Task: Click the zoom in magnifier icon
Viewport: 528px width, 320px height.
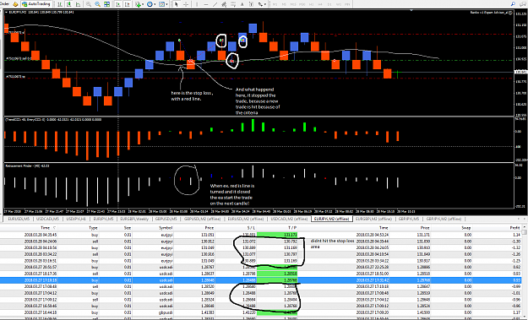Action: pyautogui.click(x=88, y=4)
